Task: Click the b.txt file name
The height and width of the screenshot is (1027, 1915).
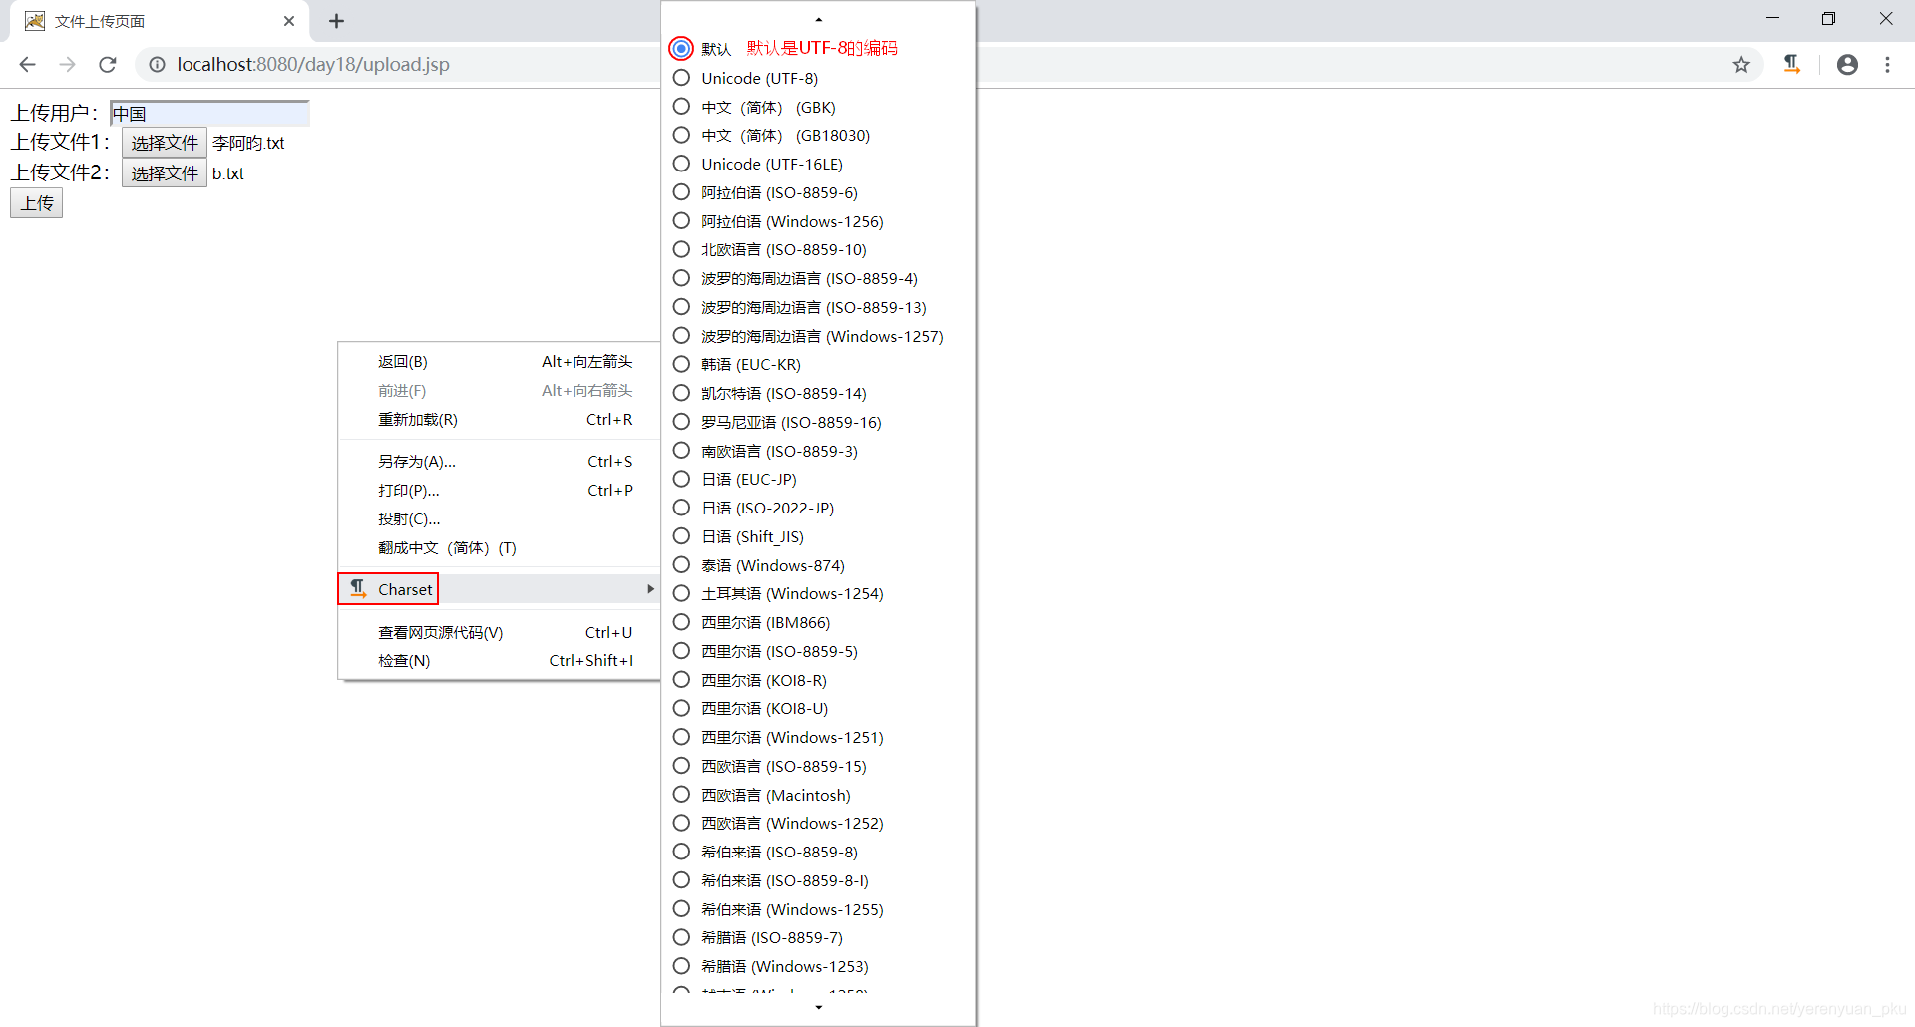Action: 228,173
